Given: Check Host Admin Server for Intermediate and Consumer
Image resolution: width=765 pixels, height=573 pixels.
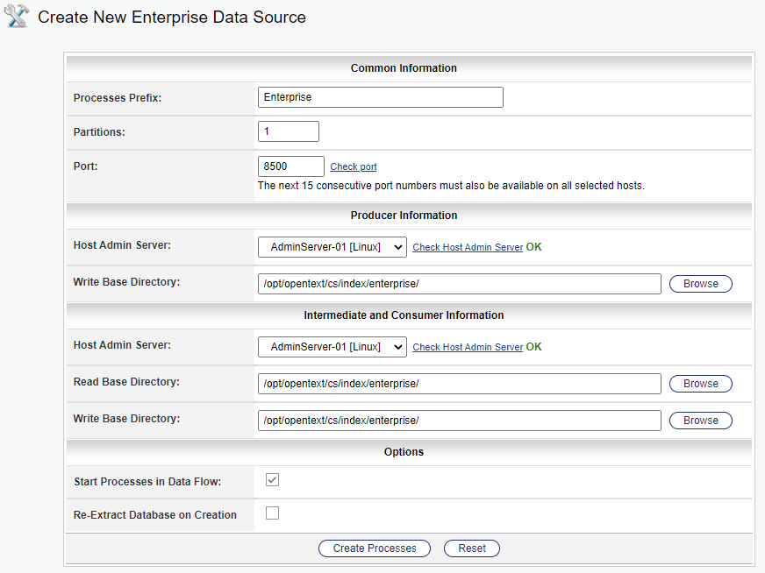Looking at the screenshot, I should coord(468,348).
